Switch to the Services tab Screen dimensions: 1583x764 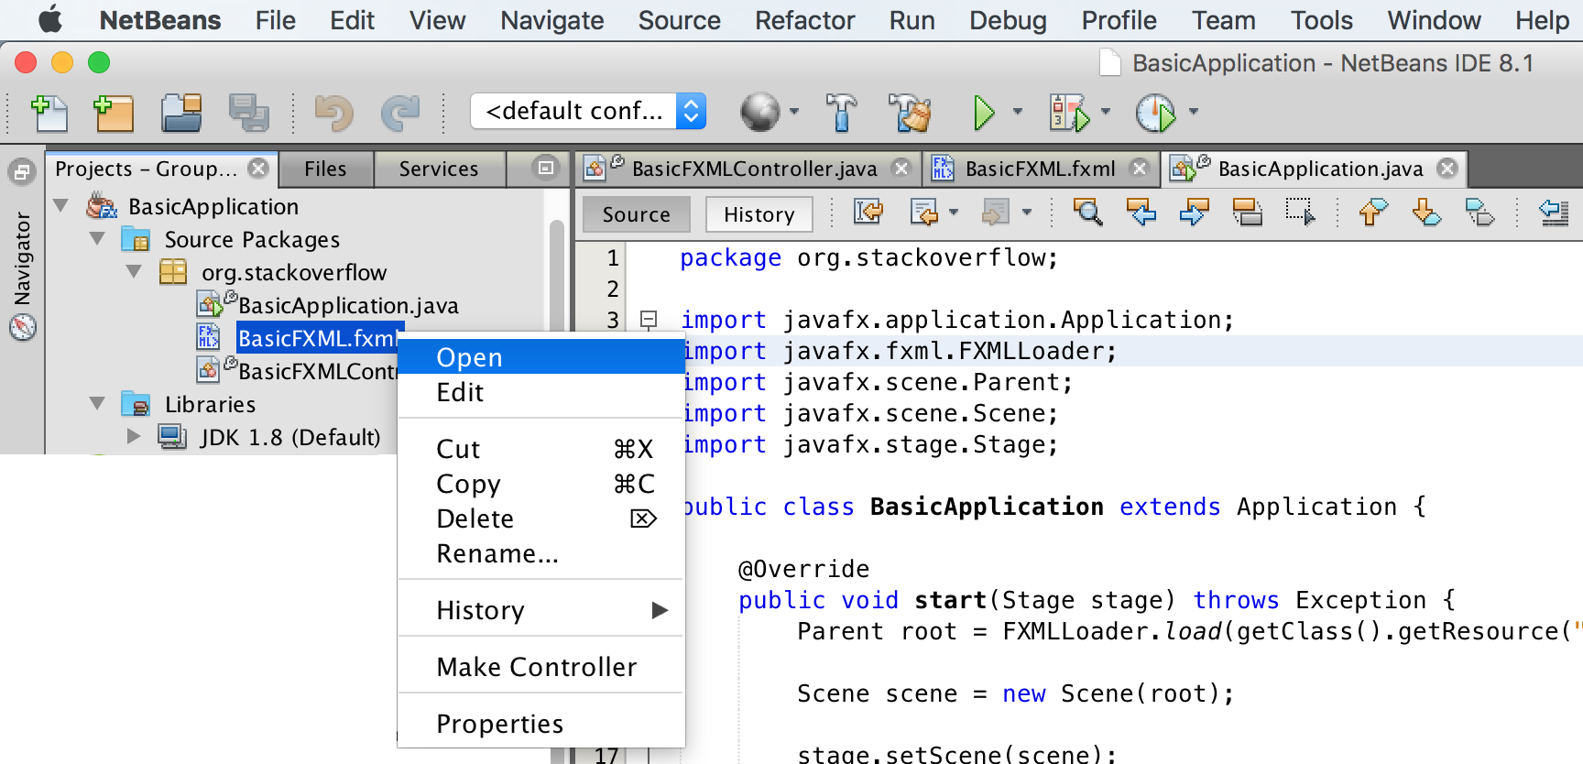[439, 169]
